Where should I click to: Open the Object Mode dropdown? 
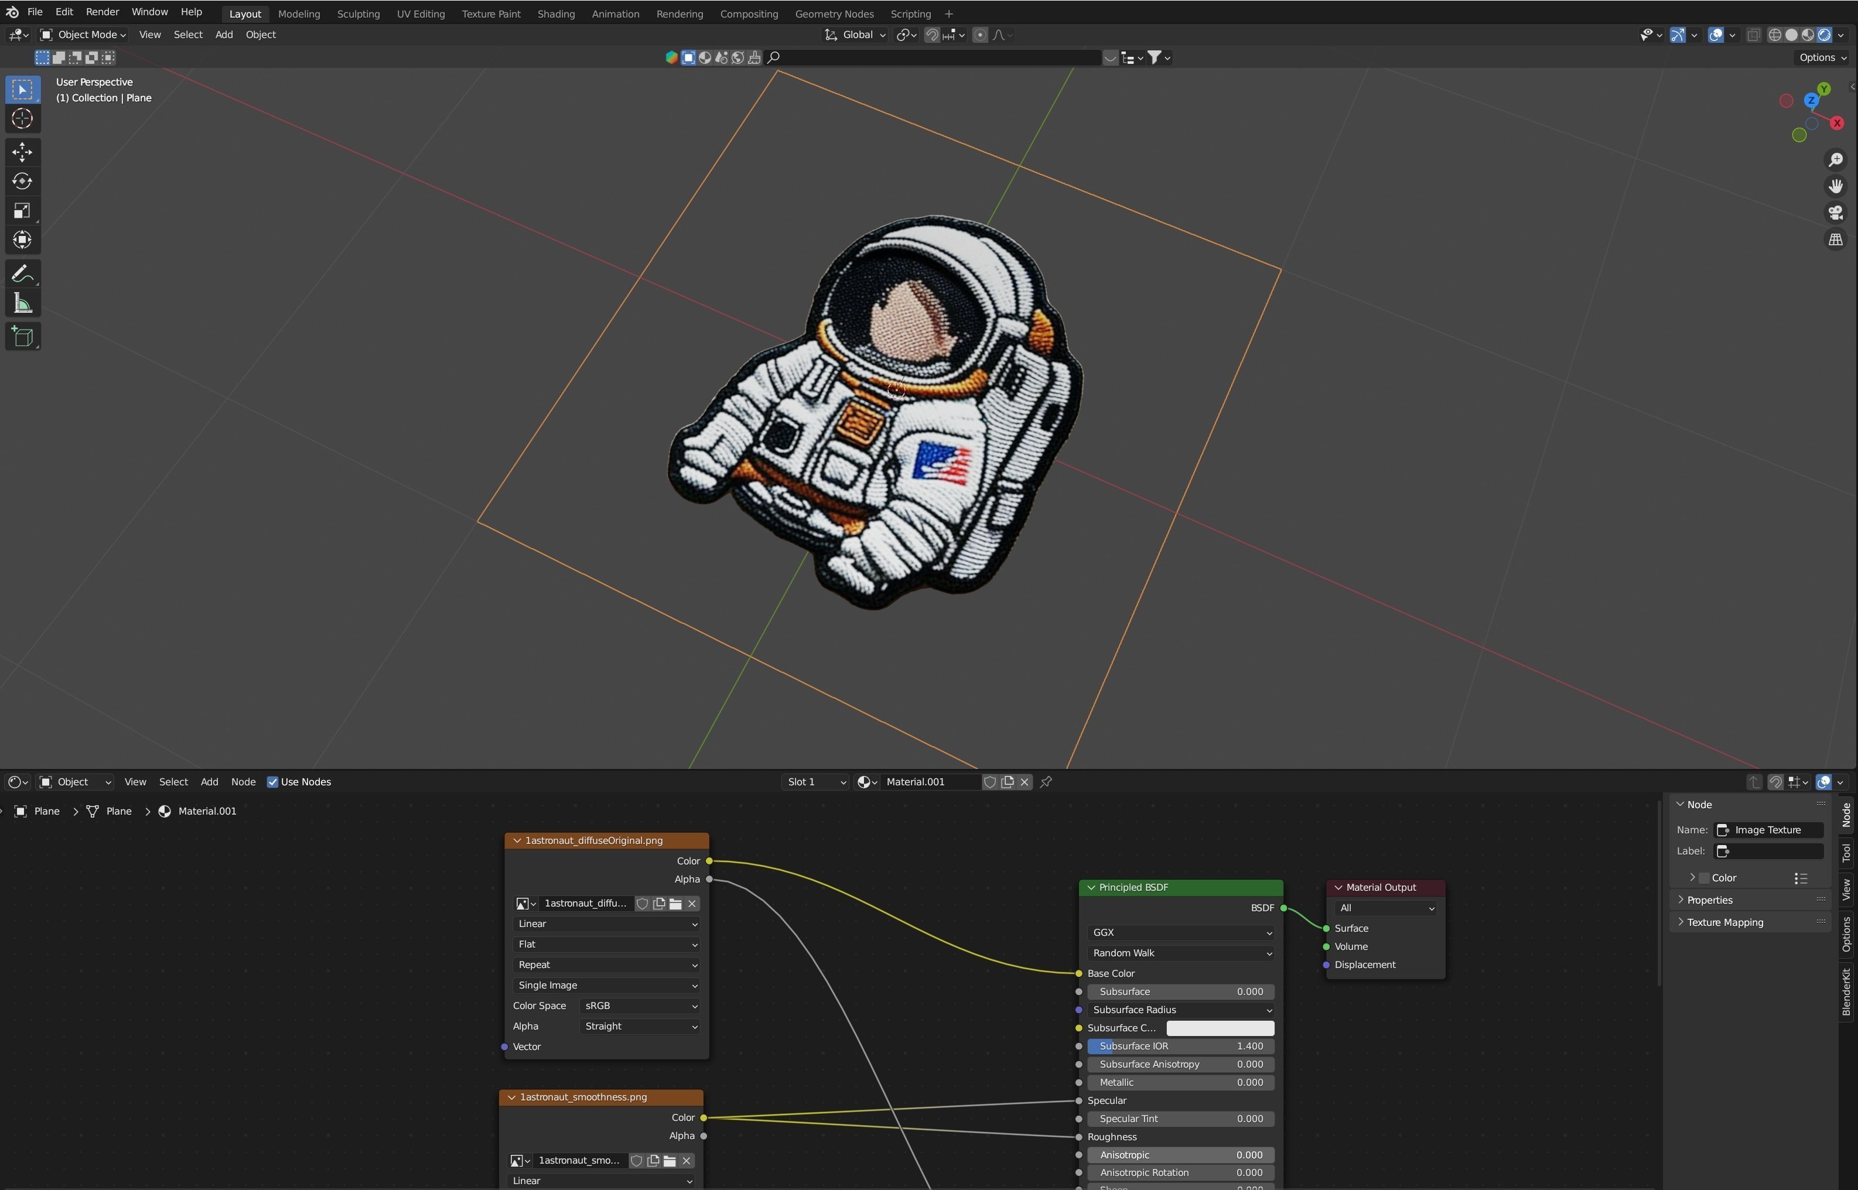pos(84,35)
